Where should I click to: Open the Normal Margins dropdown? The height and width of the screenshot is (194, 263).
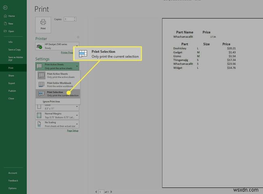point(57,116)
